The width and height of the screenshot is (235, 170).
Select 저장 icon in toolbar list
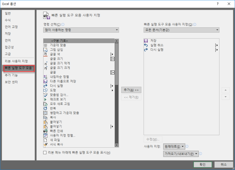point(146,41)
